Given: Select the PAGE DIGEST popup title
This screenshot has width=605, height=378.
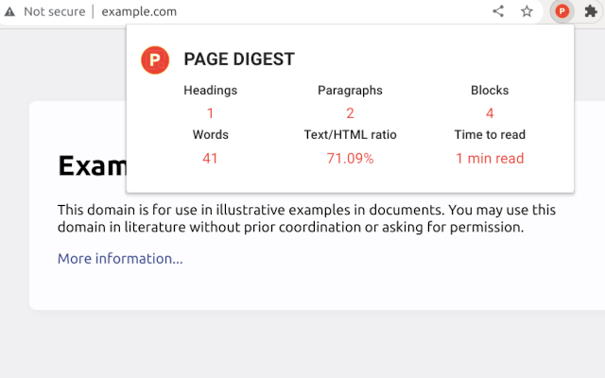Looking at the screenshot, I should point(239,60).
